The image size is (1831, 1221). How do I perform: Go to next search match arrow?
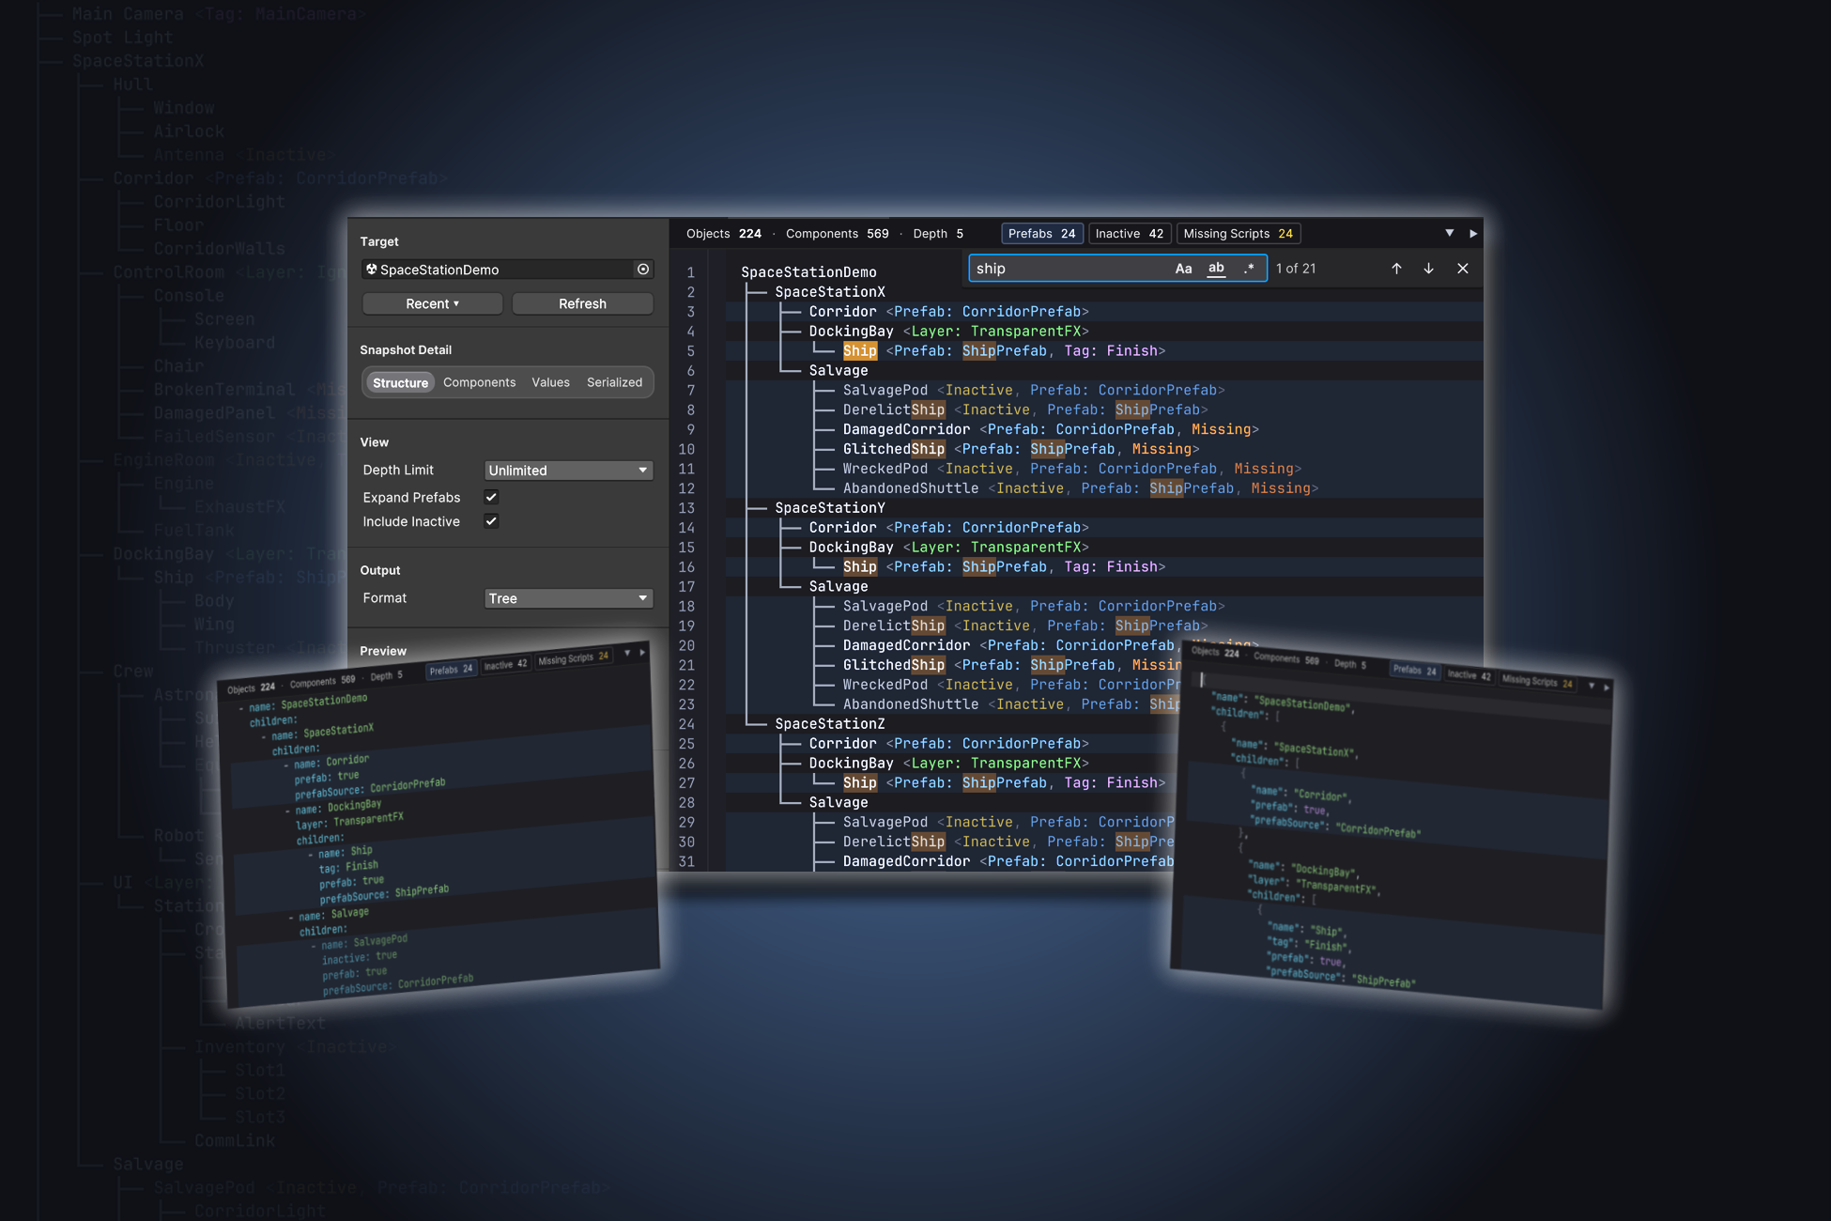click(1428, 269)
